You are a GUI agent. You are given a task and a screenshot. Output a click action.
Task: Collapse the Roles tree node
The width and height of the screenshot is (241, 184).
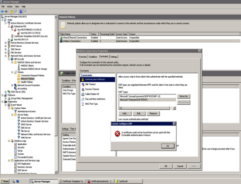click(2, 20)
